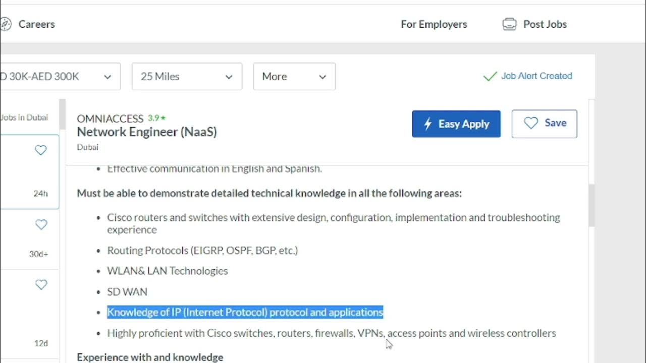646x363 pixels.
Task: Click the 3.9 star company rating
Action: [x=156, y=118]
